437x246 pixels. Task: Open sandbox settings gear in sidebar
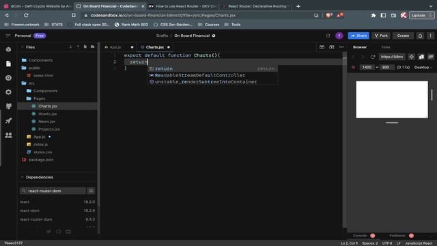pyautogui.click(x=8, y=92)
